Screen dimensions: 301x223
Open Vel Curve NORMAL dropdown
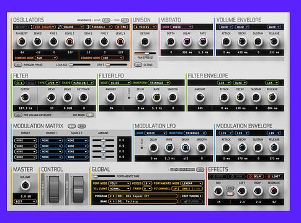pos(119,189)
